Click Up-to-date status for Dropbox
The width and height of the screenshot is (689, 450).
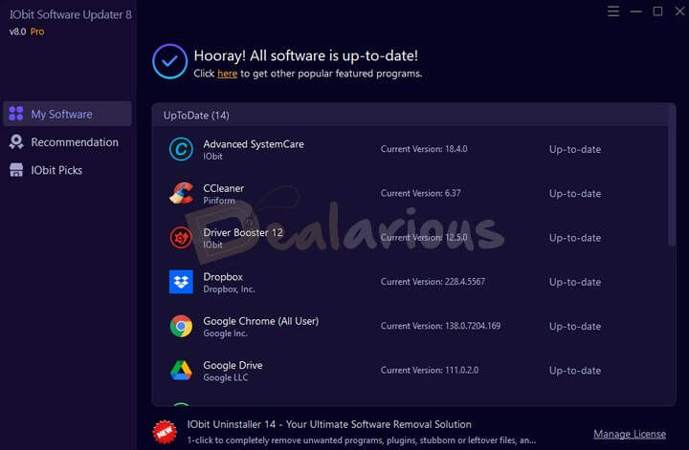(x=575, y=282)
